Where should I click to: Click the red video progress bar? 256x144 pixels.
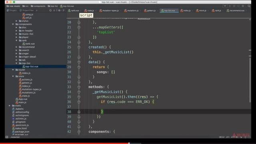tap(64, 143)
